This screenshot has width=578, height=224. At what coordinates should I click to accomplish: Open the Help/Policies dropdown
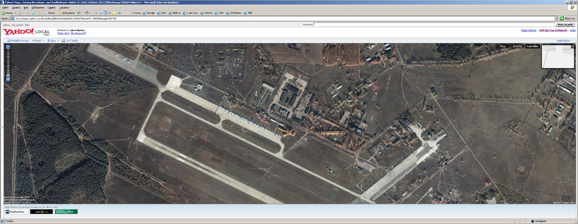(564, 41)
